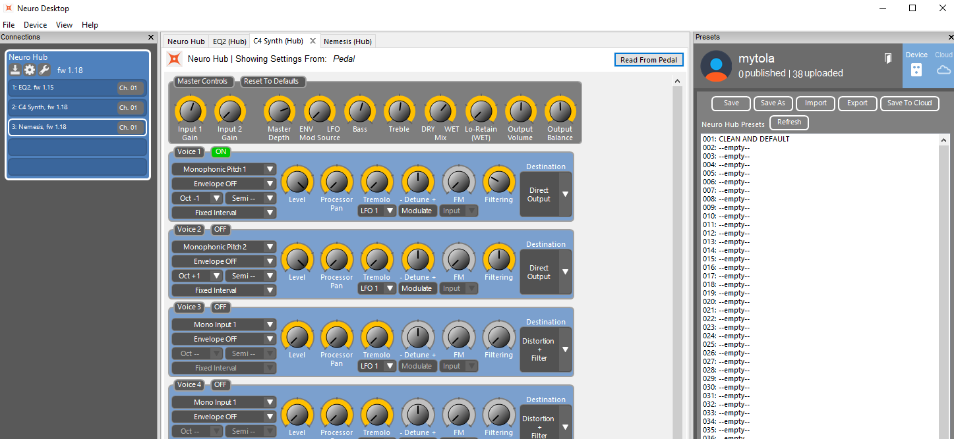Open Voice 1 Envelope OFF dropdown
954x439 pixels.
224,184
